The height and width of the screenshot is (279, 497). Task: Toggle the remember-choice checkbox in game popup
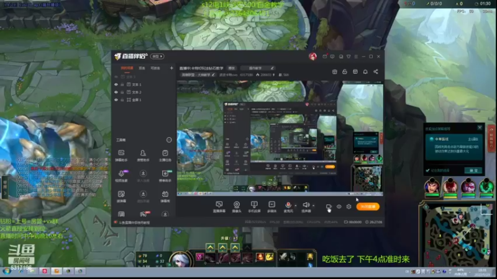pos(427,170)
